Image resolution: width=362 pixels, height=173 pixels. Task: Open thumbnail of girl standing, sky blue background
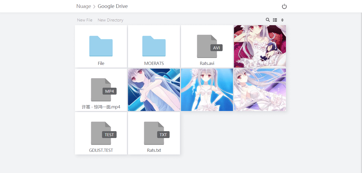coord(207,90)
